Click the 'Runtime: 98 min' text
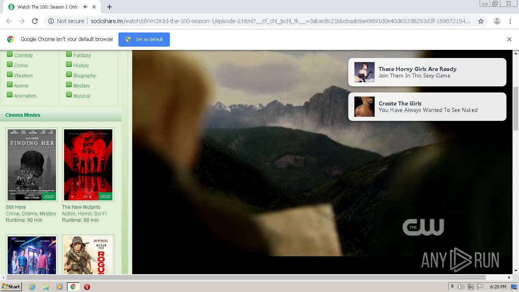 (80, 220)
